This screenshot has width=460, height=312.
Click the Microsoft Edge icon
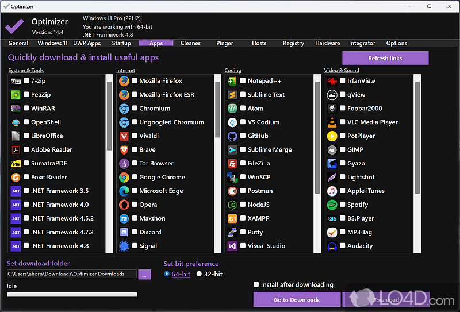[x=124, y=191]
